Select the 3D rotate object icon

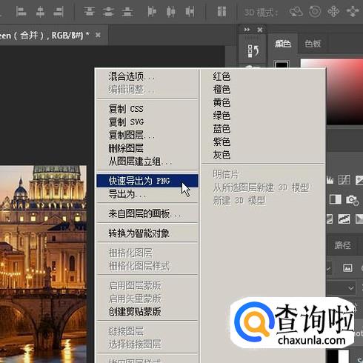tap(296, 12)
